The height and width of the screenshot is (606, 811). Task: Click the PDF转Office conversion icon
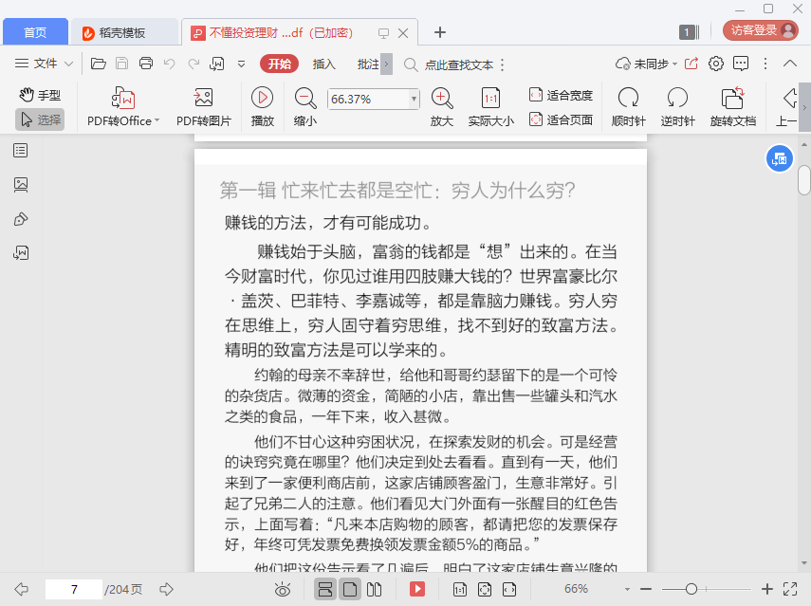pos(123,98)
